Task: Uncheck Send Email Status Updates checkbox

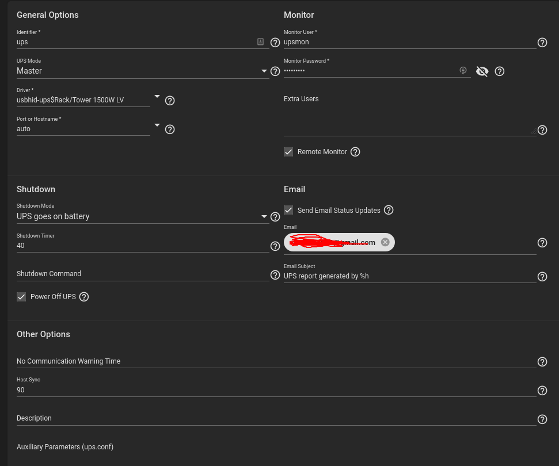Action: pos(288,210)
